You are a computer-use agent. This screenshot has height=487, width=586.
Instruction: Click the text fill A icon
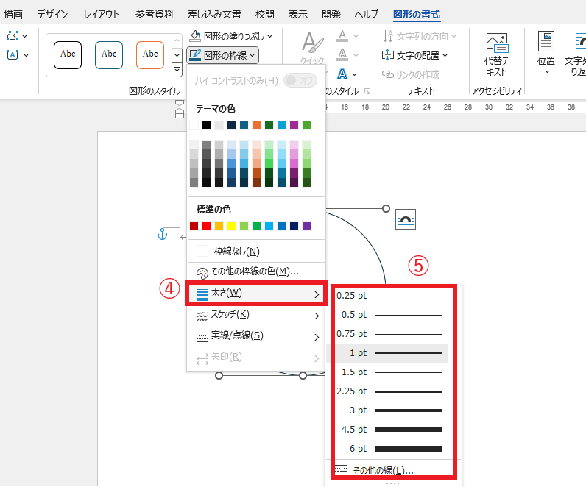click(342, 36)
